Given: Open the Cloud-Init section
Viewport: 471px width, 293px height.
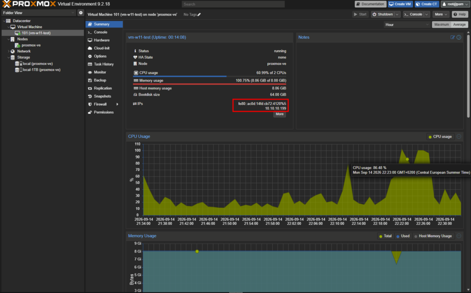Looking at the screenshot, I should (102, 48).
